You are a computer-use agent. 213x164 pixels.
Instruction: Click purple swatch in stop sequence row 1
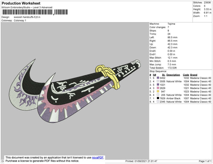(x=158, y=78)
